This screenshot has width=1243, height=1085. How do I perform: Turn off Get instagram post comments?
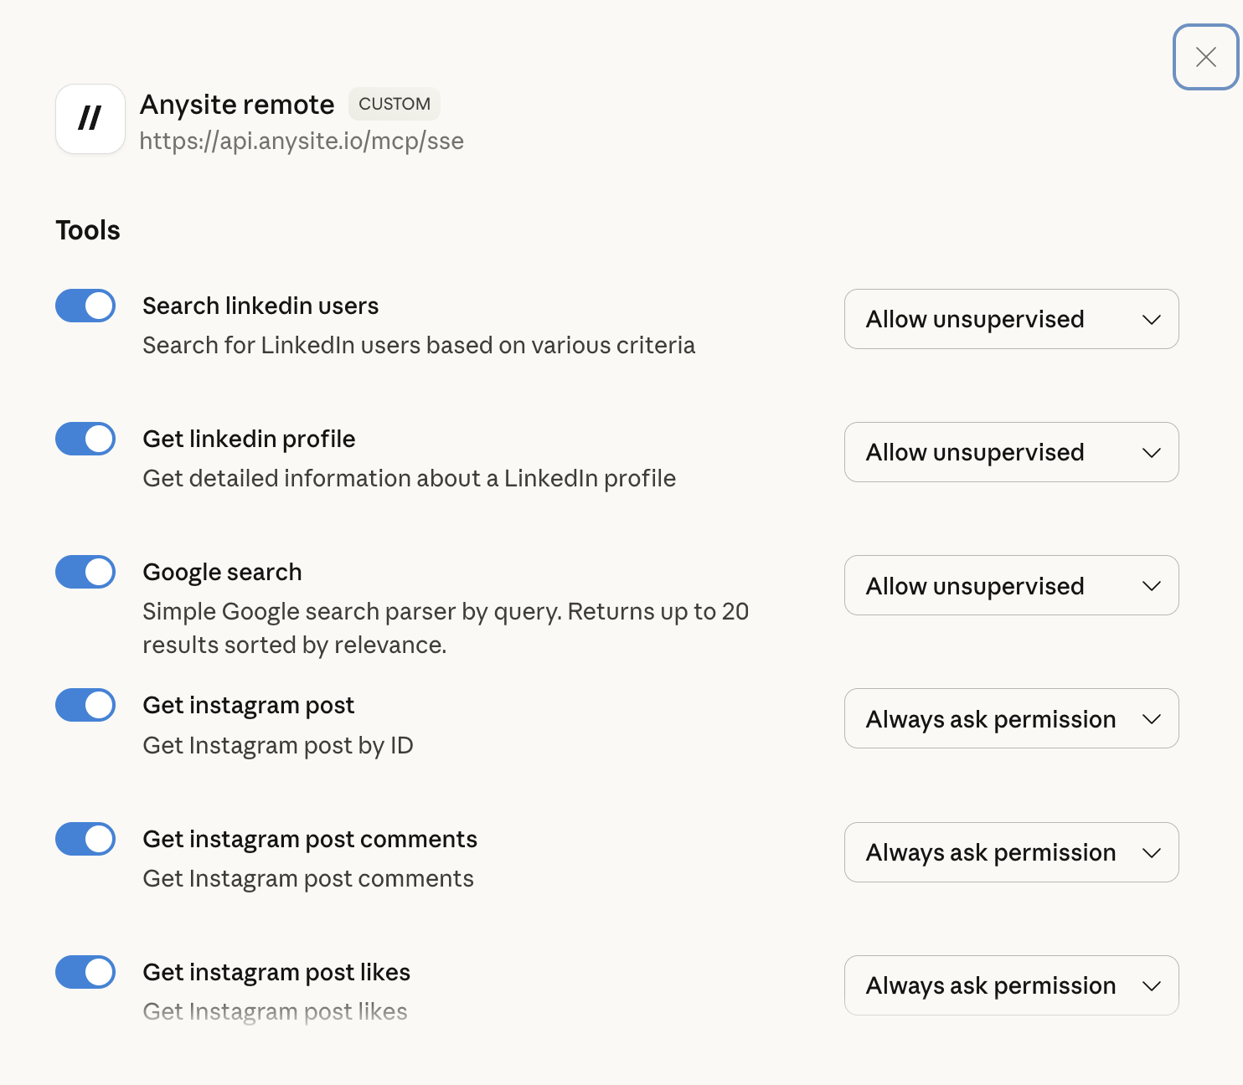coord(85,838)
